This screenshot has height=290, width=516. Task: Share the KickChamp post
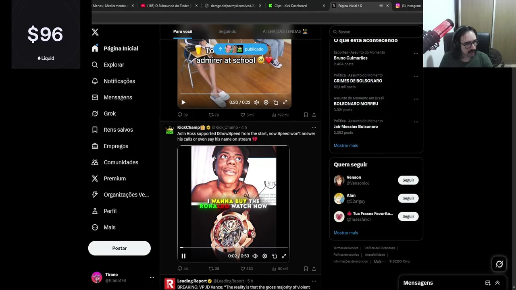(x=314, y=269)
